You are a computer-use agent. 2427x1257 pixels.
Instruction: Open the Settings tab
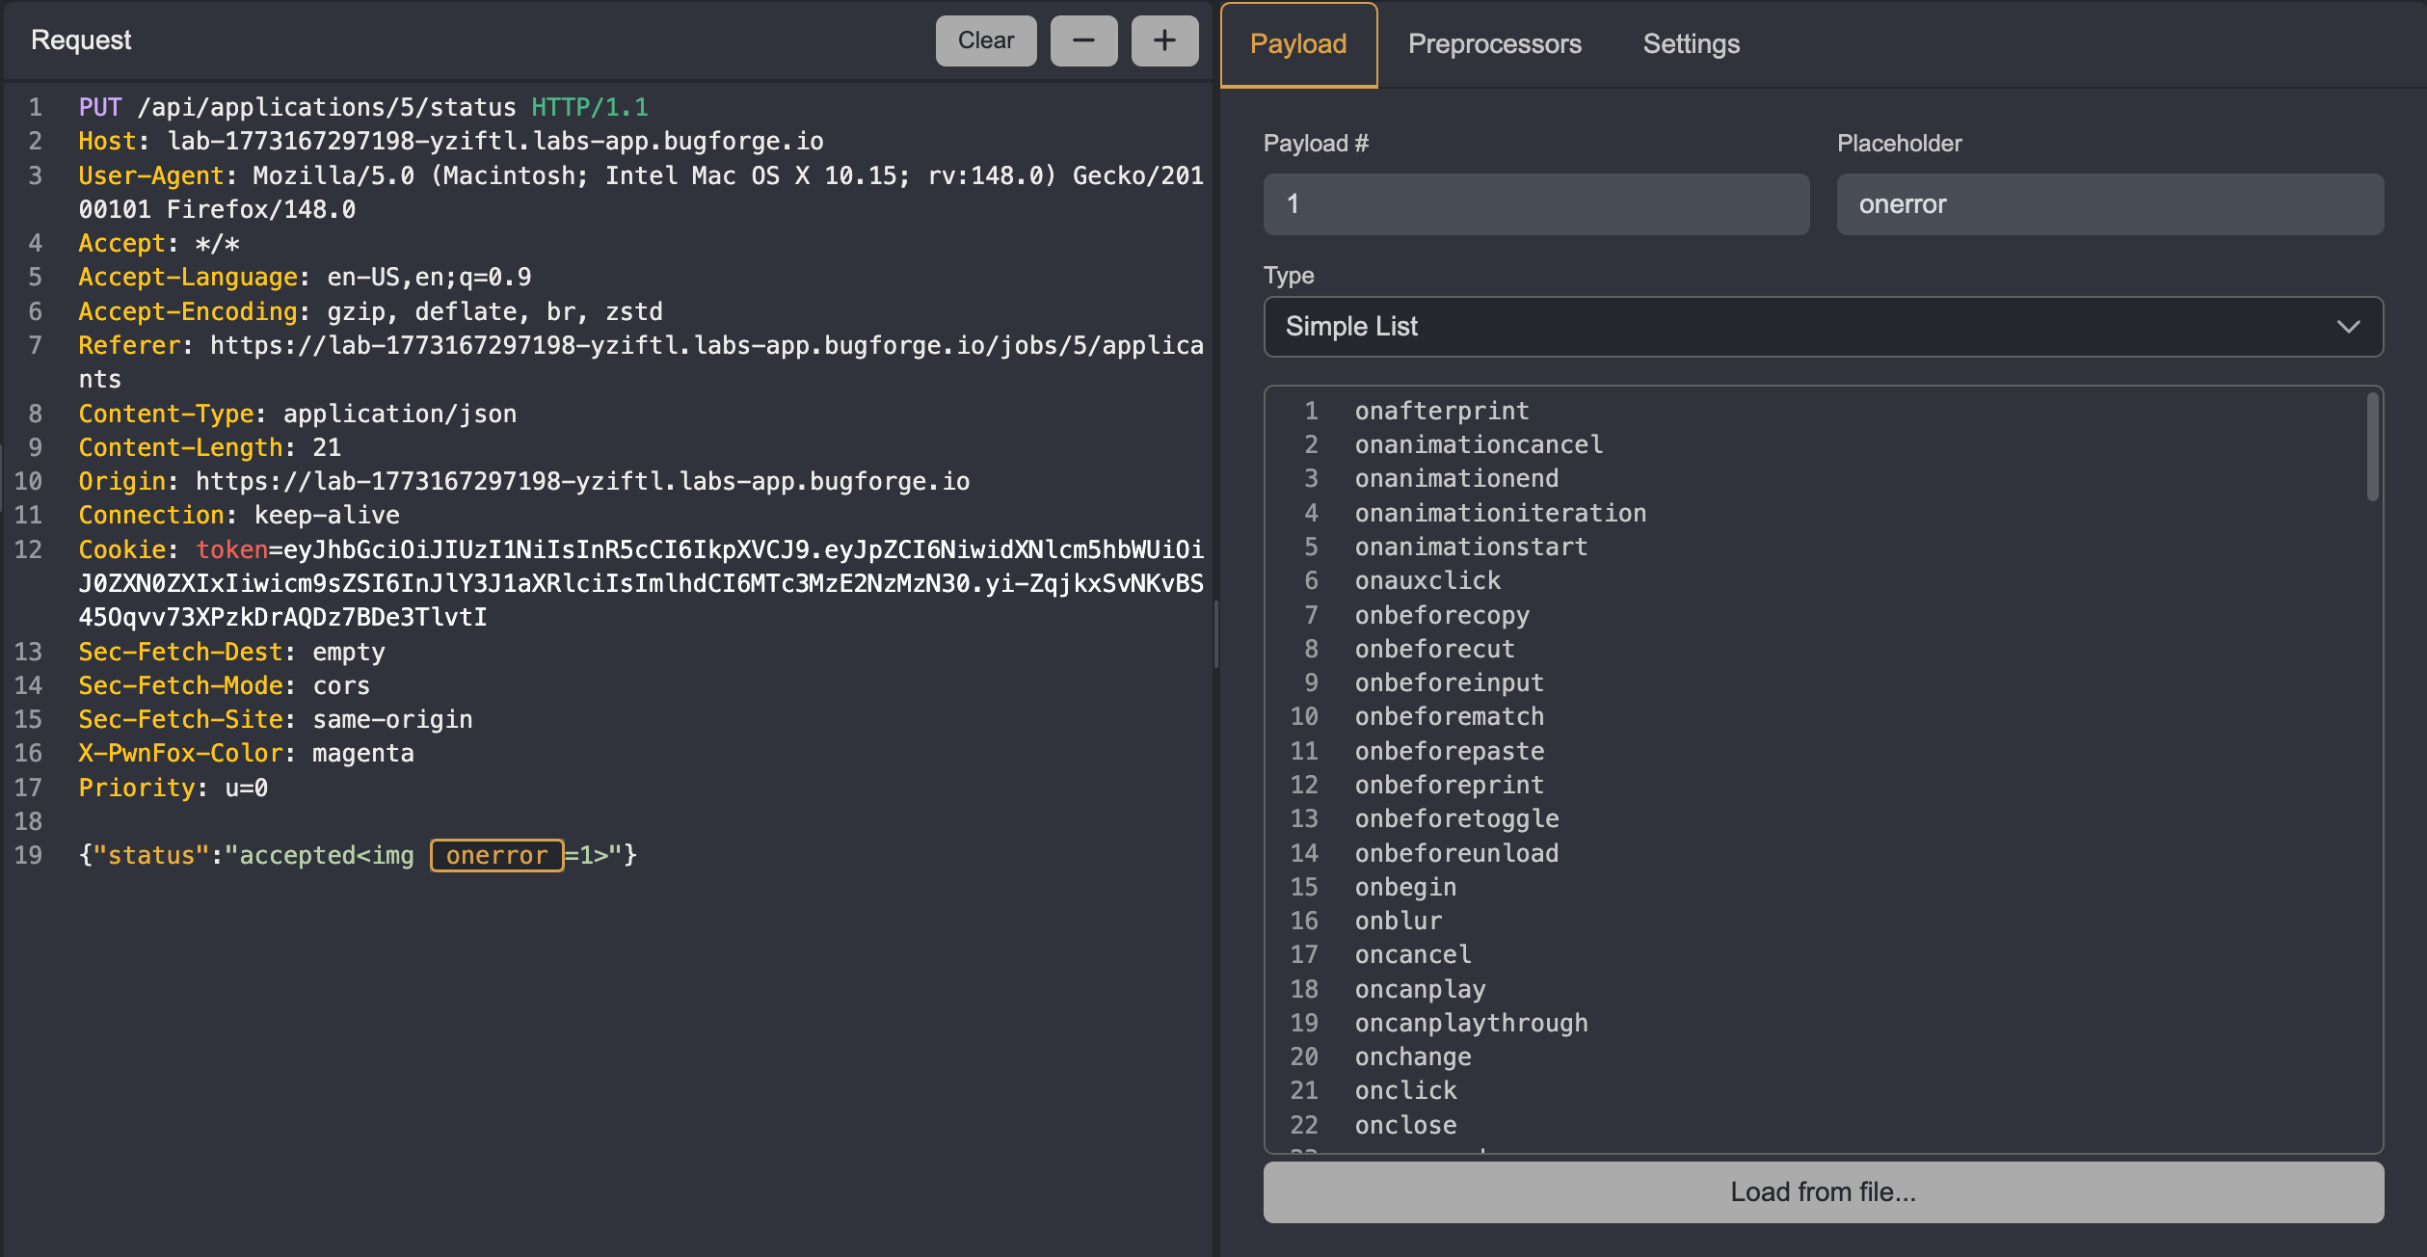pos(1691,44)
